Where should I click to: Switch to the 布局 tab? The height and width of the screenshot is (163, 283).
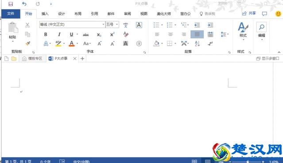(78, 14)
